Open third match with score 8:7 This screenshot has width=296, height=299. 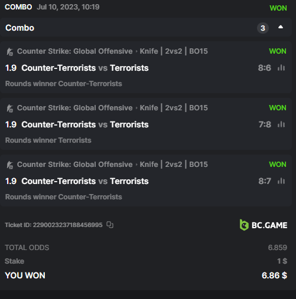85,181
